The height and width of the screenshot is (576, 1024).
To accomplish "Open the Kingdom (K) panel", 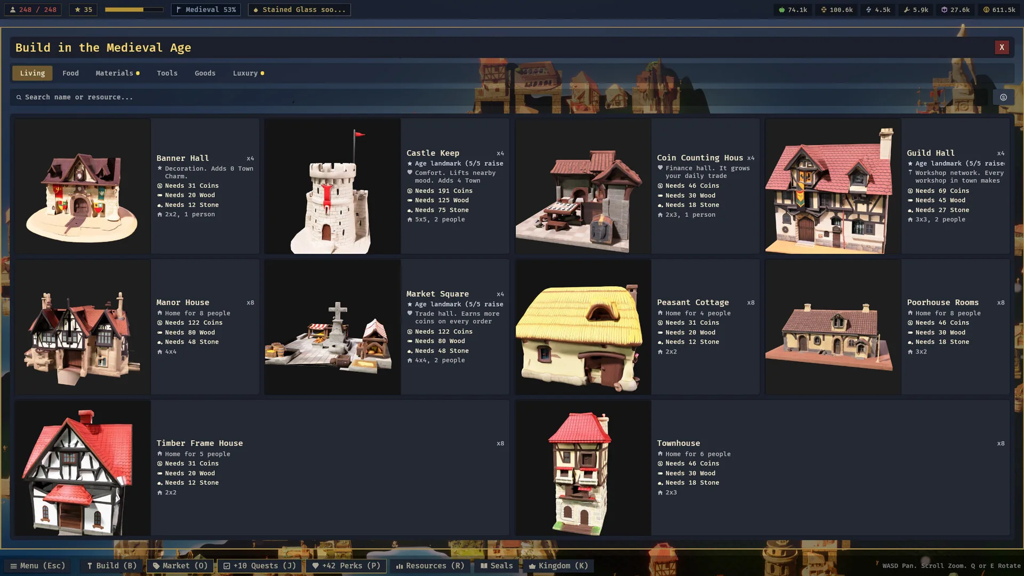I will pyautogui.click(x=558, y=566).
